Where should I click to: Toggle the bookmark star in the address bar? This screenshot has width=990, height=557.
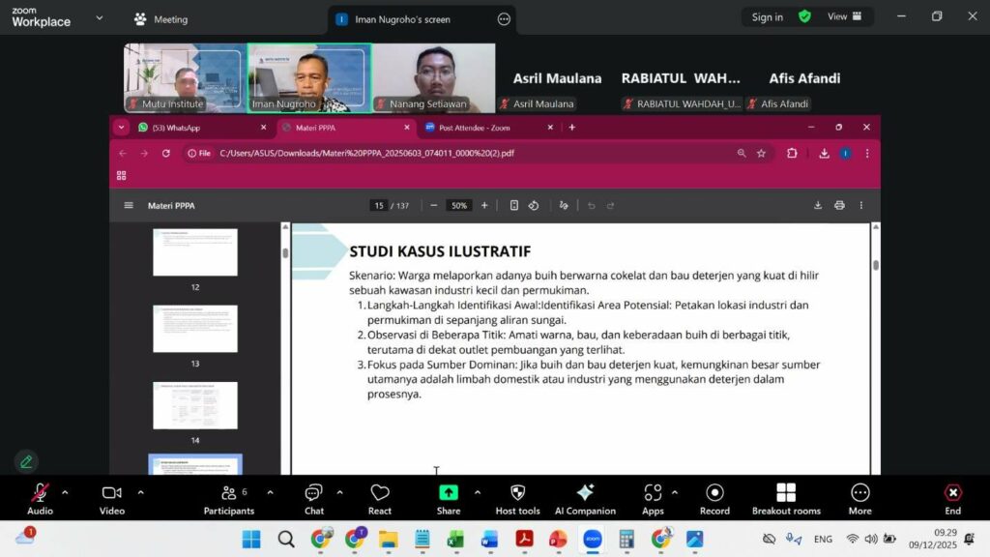pos(761,153)
